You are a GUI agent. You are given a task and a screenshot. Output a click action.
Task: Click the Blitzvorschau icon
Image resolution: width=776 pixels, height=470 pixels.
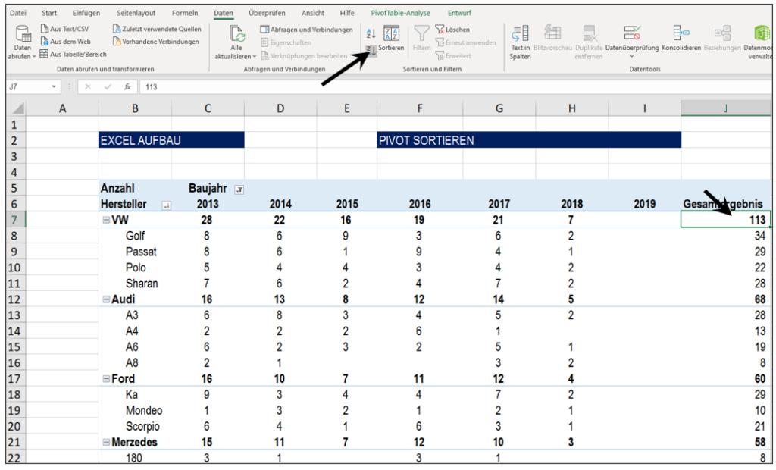(x=552, y=33)
